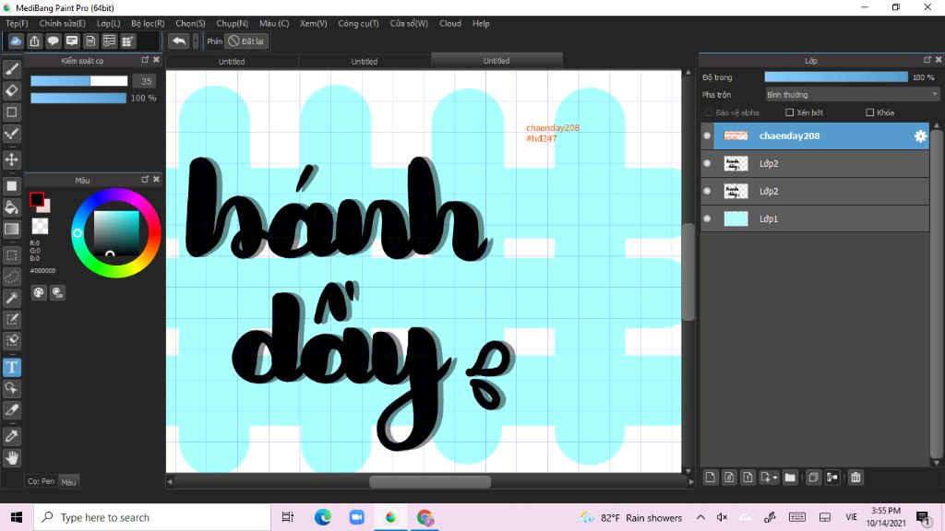The height and width of the screenshot is (531, 945).
Task: Close the Kiểm soát cọ panel
Action: (157, 60)
